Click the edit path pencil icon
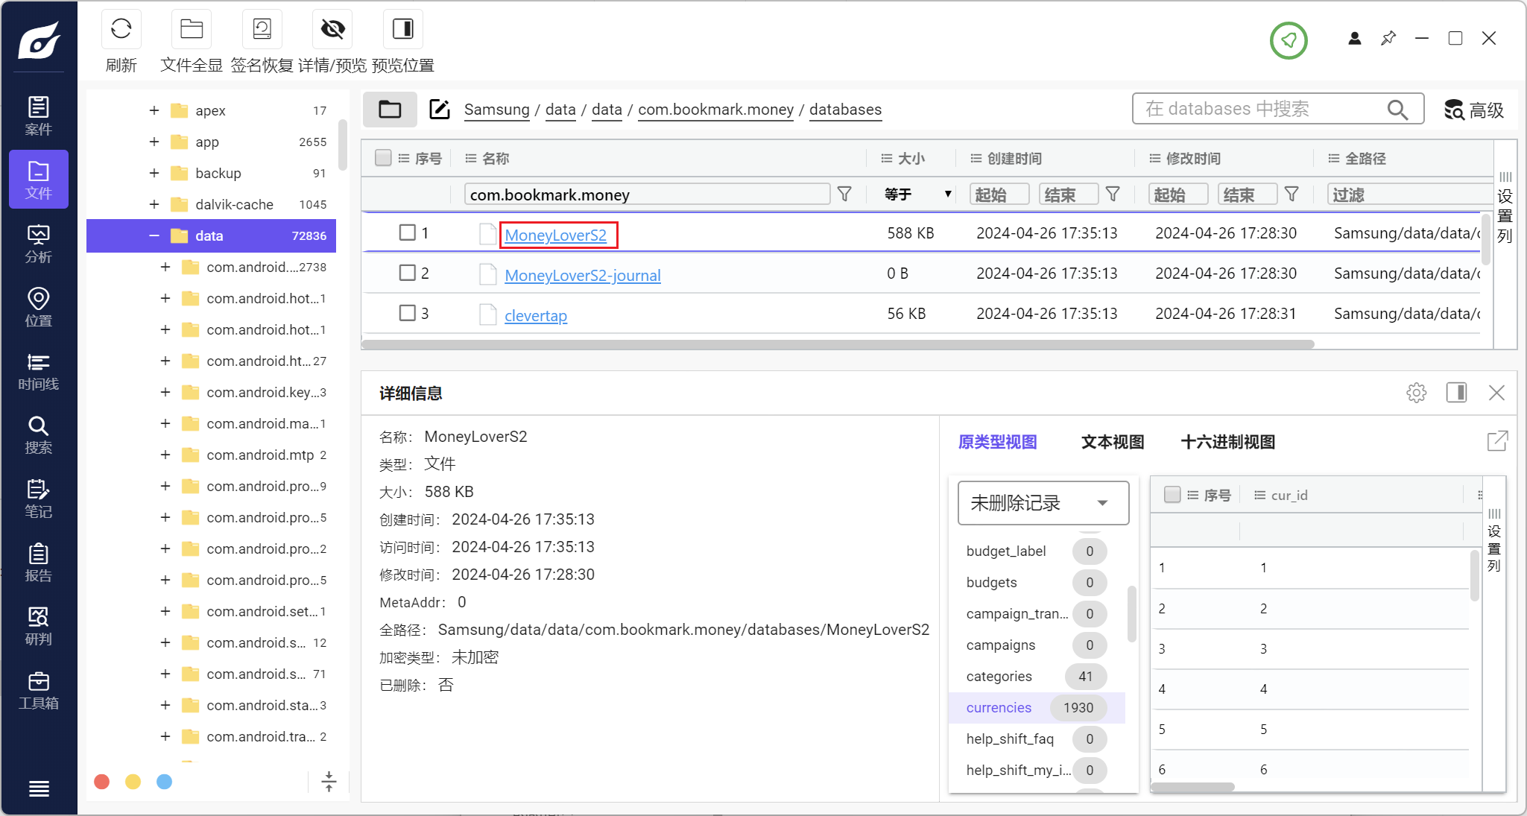Image resolution: width=1527 pixels, height=816 pixels. [x=440, y=110]
